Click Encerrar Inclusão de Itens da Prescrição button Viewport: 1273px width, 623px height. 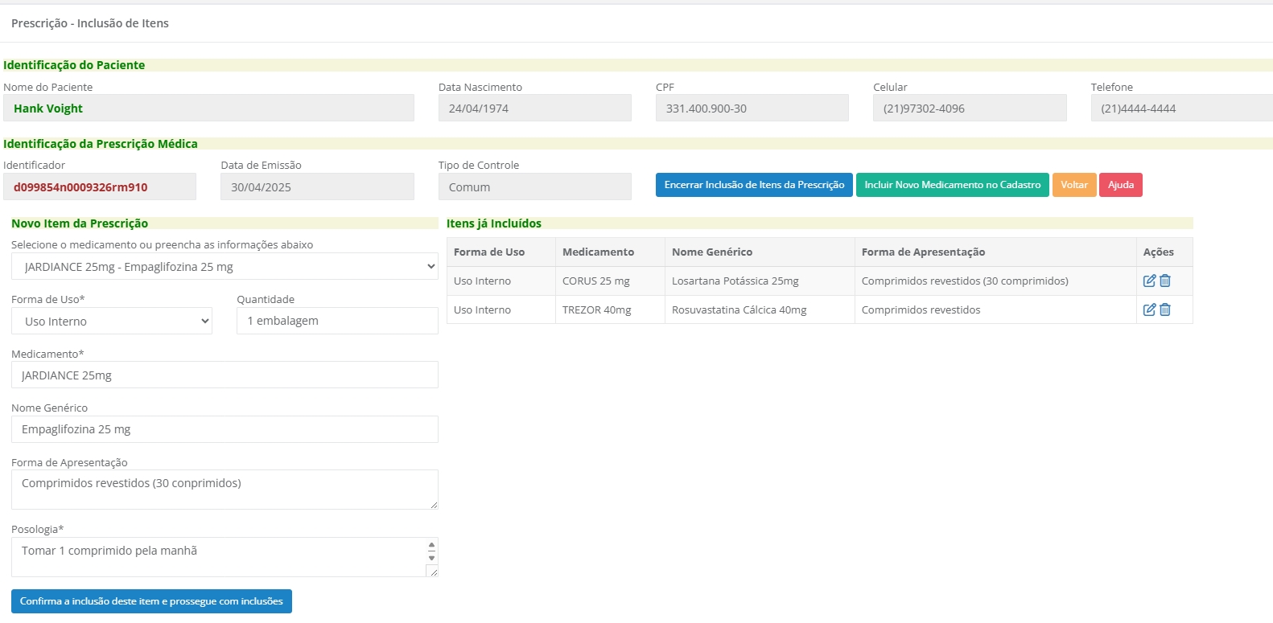tap(754, 185)
